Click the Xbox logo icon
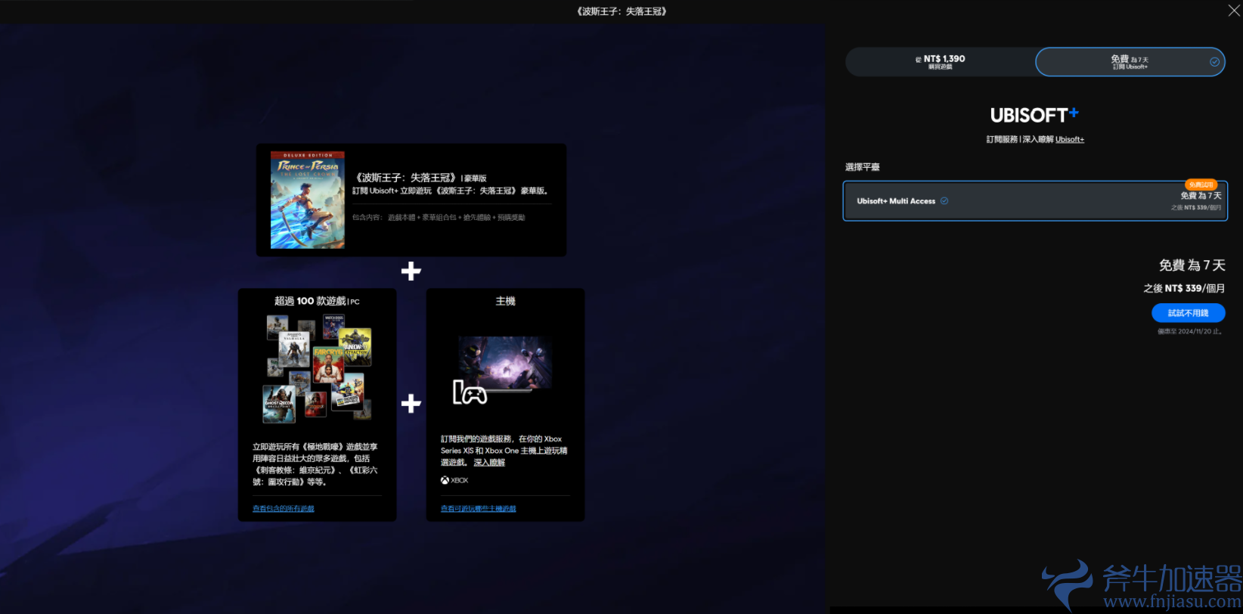Image resolution: width=1243 pixels, height=614 pixels. click(x=445, y=480)
